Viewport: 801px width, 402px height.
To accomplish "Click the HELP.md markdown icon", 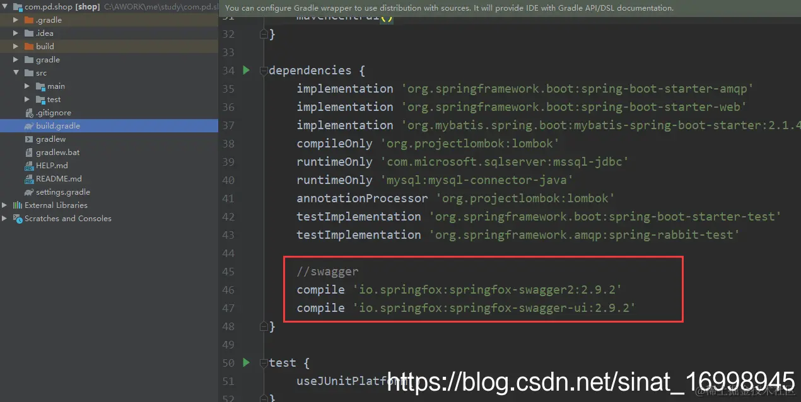I will click(29, 165).
